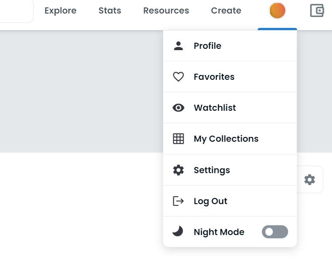Open the wallet icon in header
This screenshot has width=332, height=266.
[x=317, y=10]
